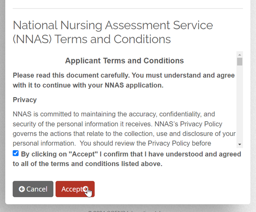The height and width of the screenshot is (212, 256).
Task: Click the copyright footer text below dialog
Action: (124, 211)
